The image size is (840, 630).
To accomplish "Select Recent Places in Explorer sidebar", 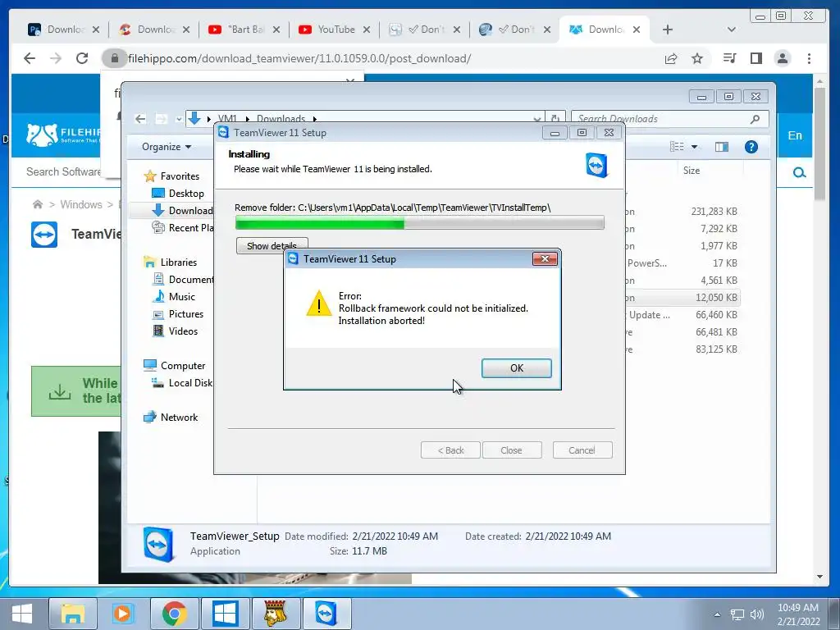I will [x=182, y=228].
